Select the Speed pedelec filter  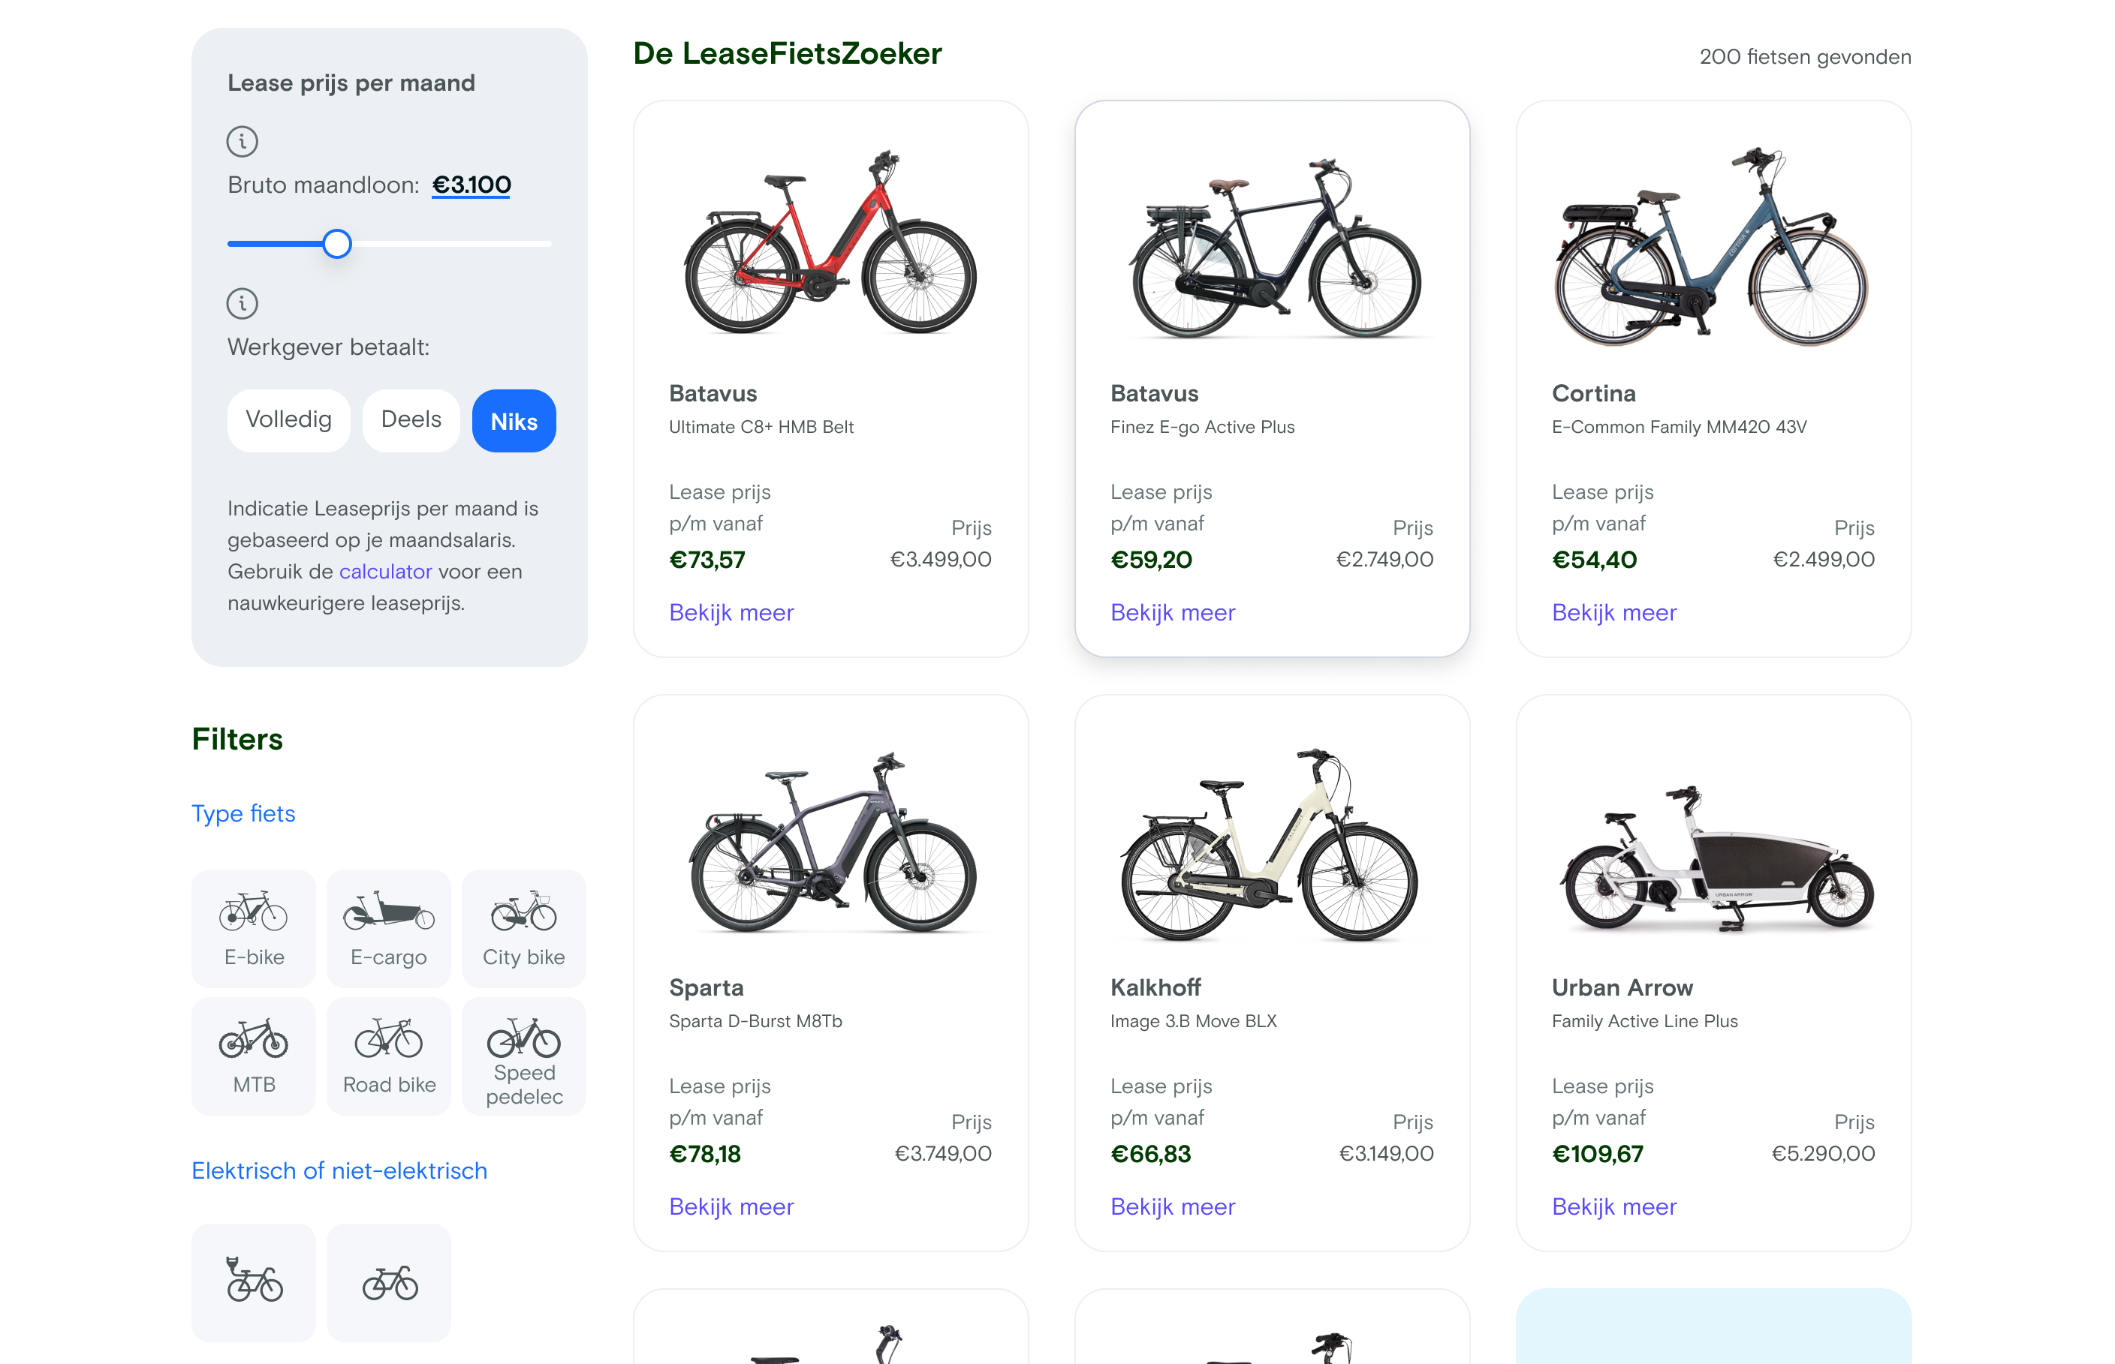523,1055
